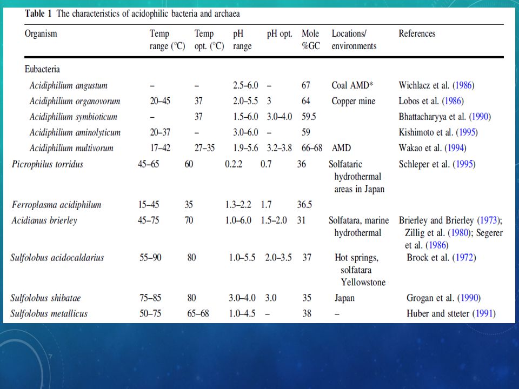
Task: Click the '3.2–3.8' pH optimum value
Action: pyautogui.click(x=280, y=148)
